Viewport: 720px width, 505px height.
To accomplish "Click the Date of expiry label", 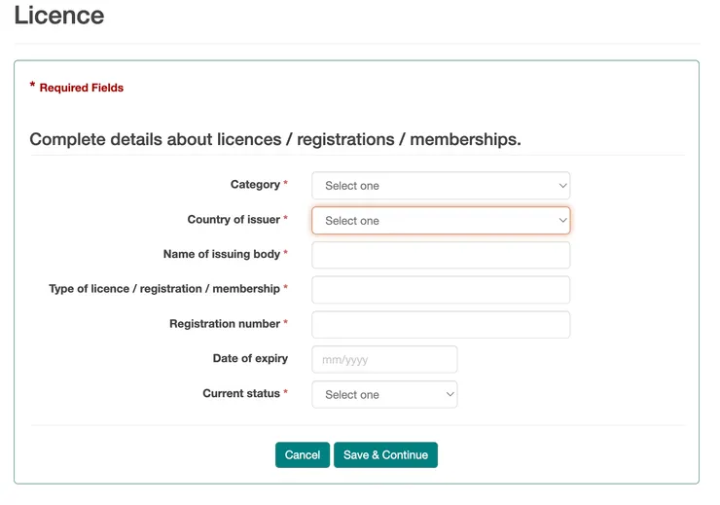I will coord(250,358).
